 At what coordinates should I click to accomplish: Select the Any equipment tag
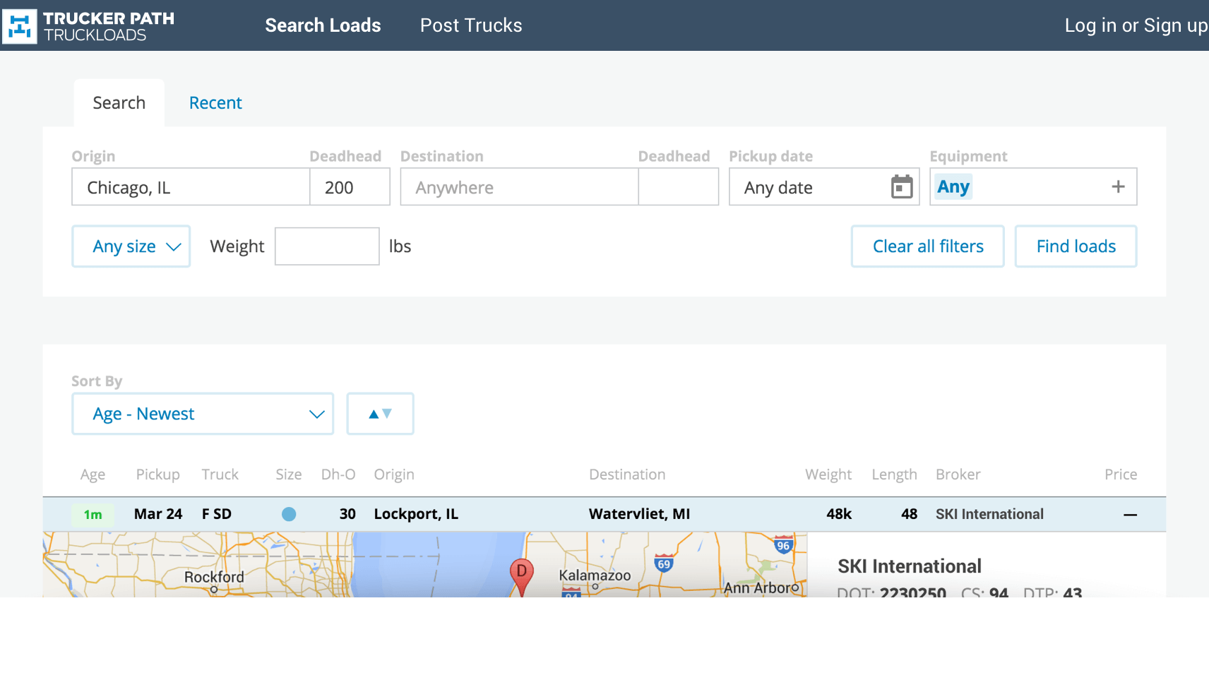(953, 187)
